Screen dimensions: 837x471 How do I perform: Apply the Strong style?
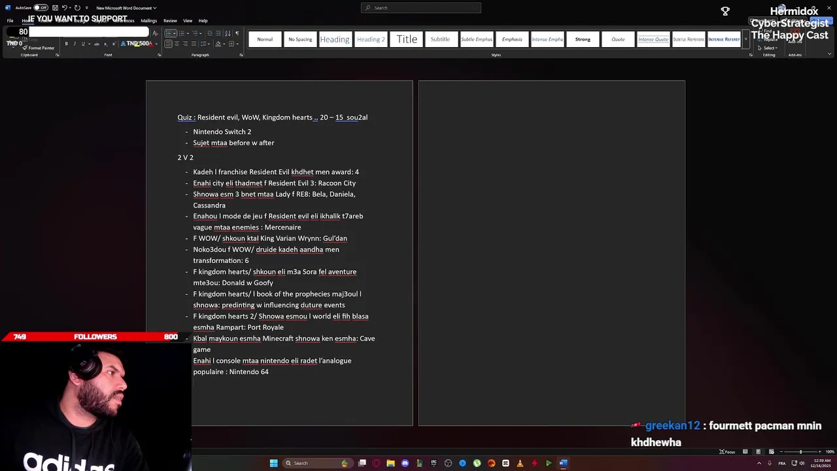coord(583,39)
